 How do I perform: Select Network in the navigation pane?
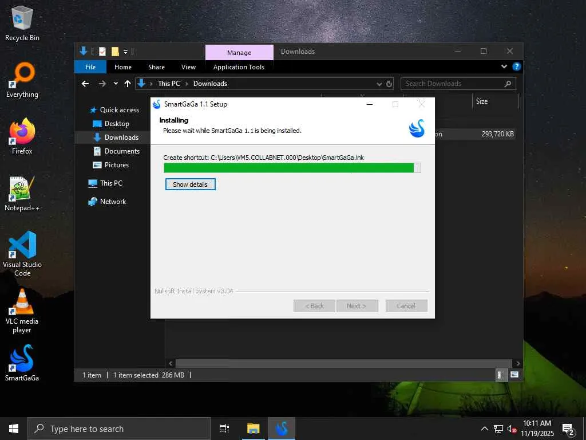point(107,202)
